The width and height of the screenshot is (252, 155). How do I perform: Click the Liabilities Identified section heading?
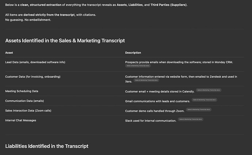point(47,146)
